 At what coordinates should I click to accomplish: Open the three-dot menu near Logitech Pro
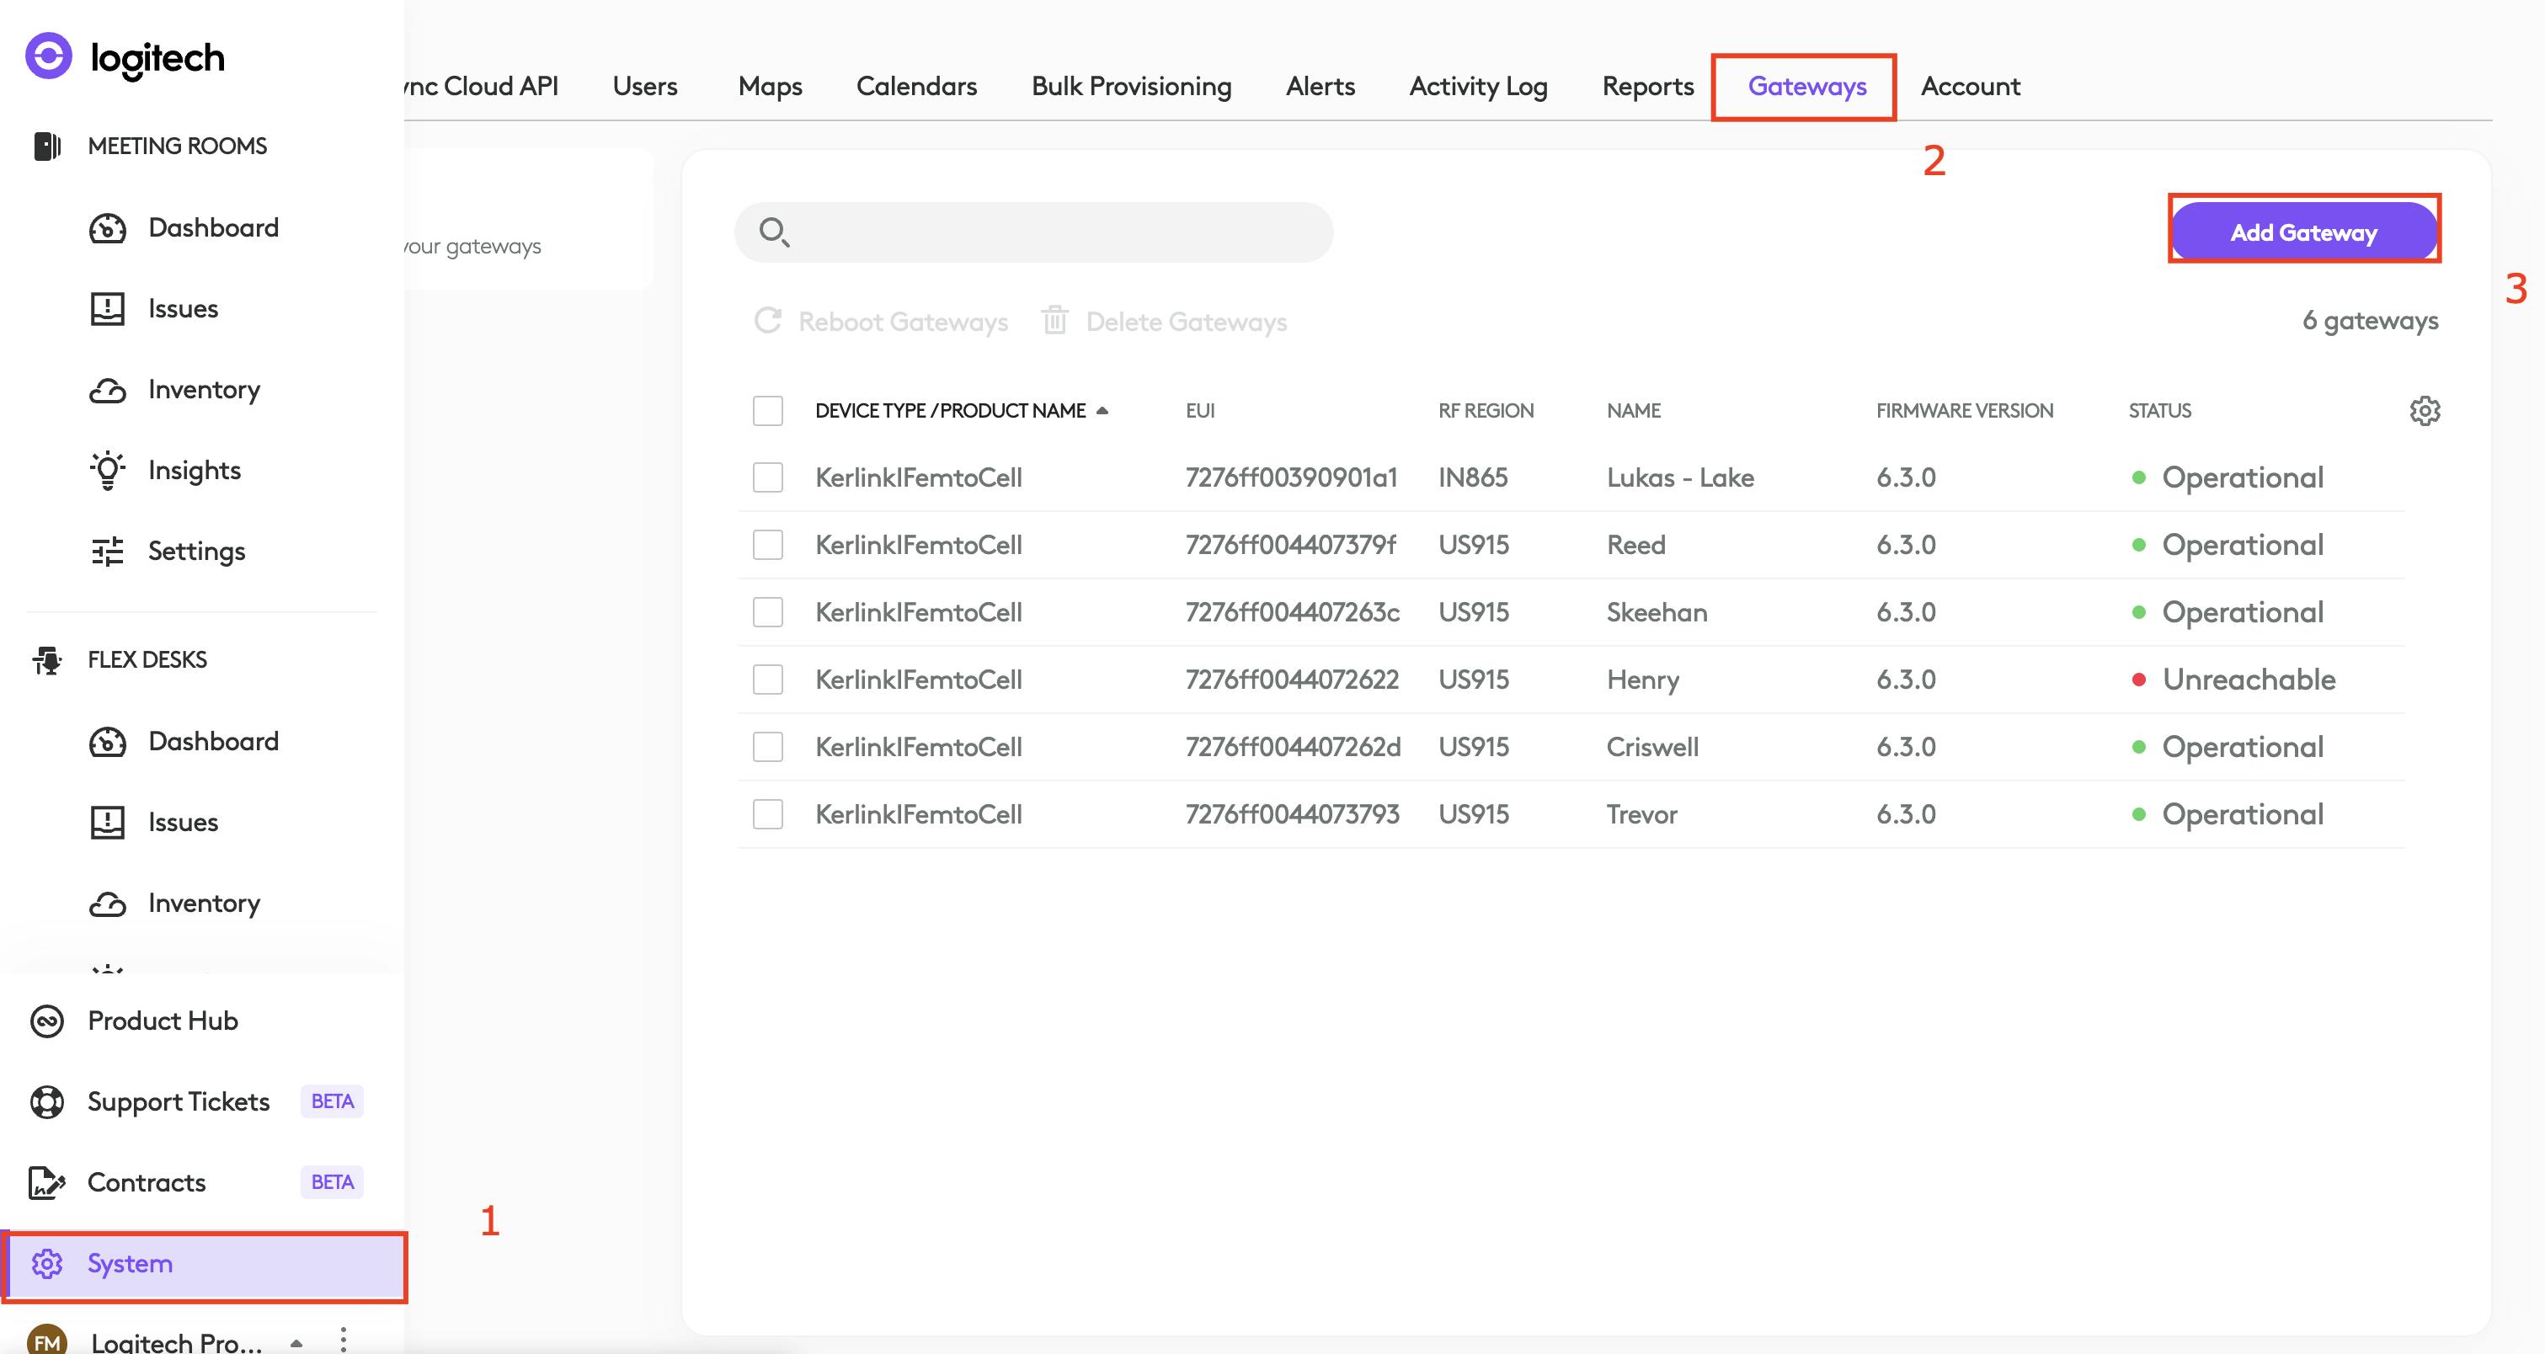coord(344,1338)
